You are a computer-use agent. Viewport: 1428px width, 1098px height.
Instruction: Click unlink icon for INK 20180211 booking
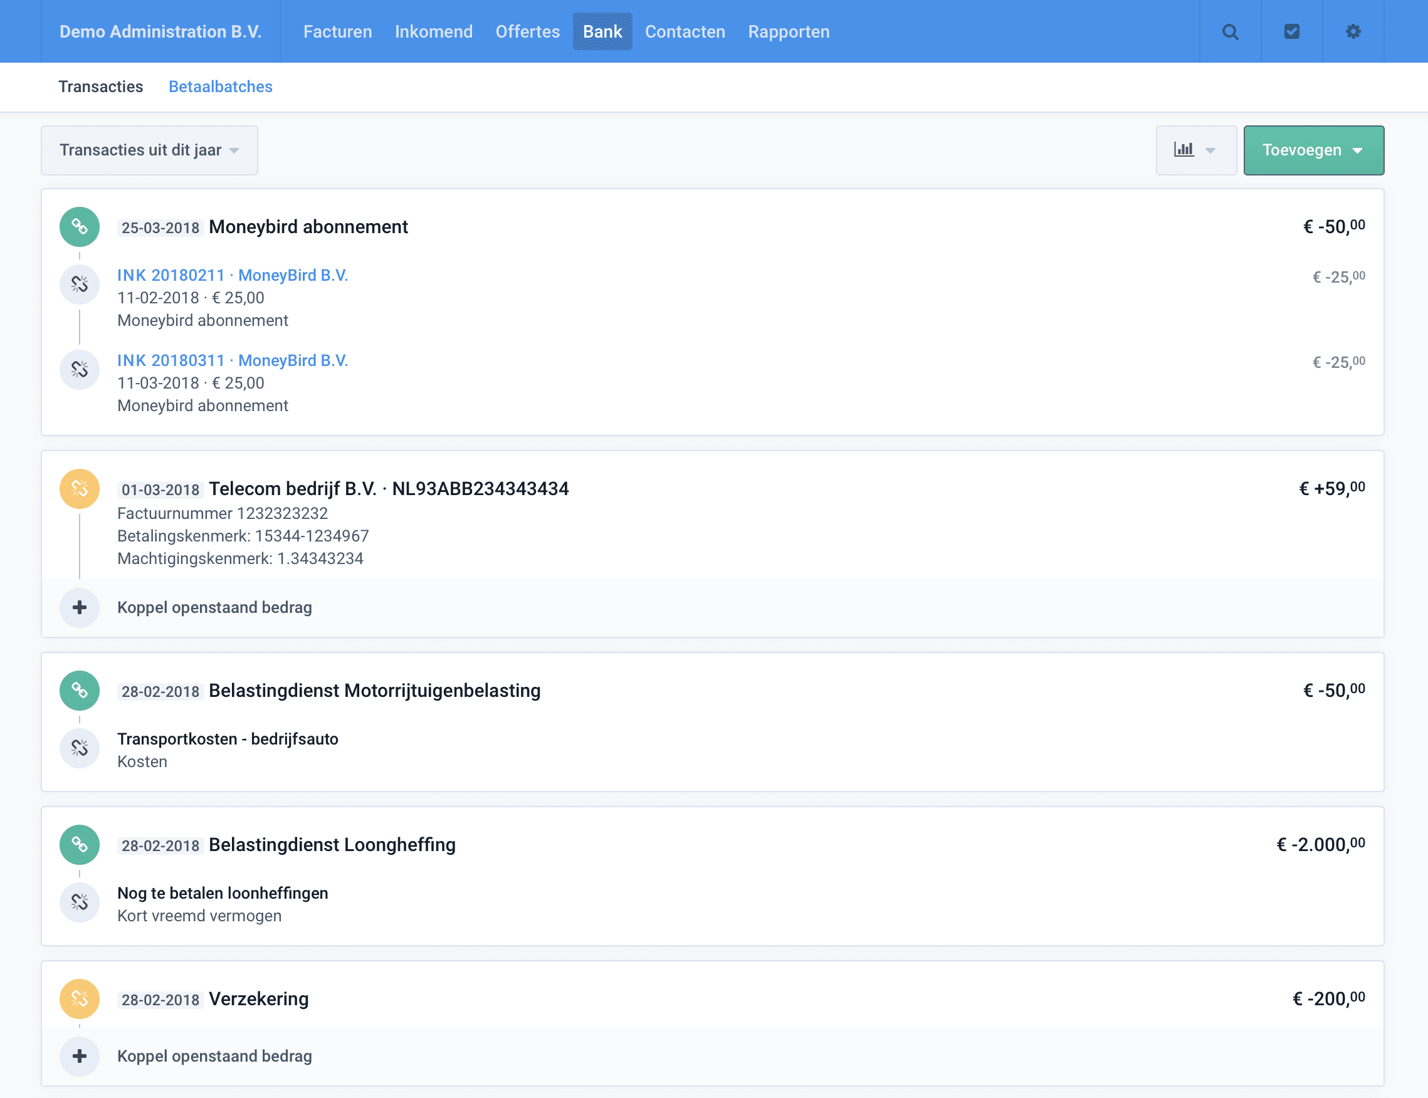(79, 285)
